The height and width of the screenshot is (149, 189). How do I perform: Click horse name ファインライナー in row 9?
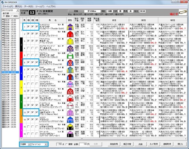point(47,84)
